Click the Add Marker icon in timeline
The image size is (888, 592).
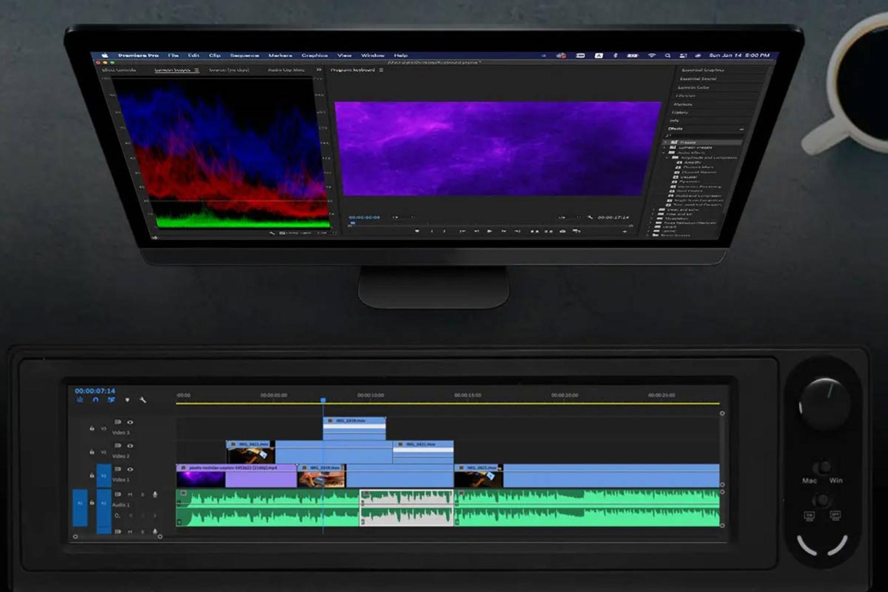click(127, 400)
